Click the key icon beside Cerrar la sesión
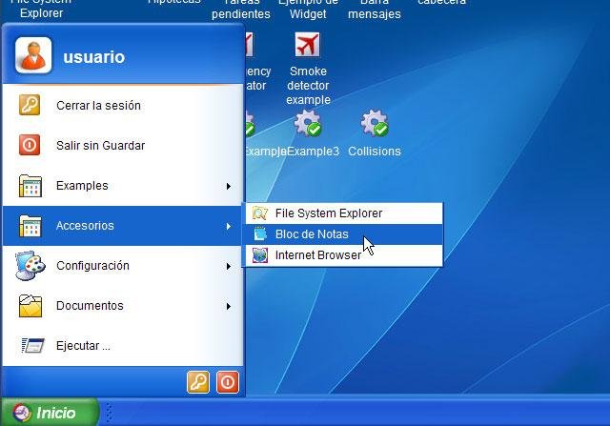The image size is (610, 426). point(30,105)
